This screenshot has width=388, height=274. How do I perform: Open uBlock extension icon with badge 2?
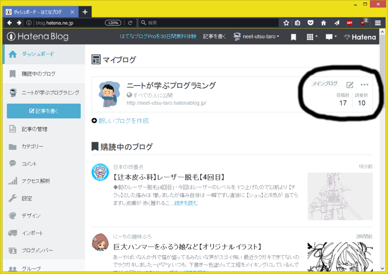click(363, 22)
